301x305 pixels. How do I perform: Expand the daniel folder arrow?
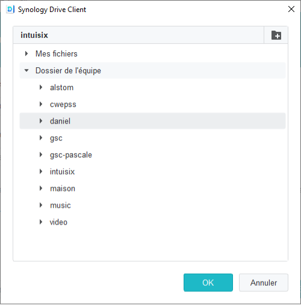(x=41, y=121)
